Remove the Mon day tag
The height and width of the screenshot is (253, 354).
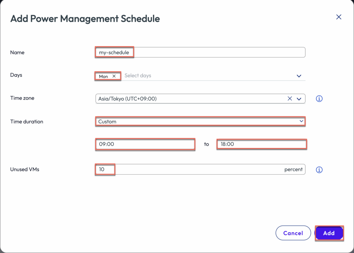point(114,76)
